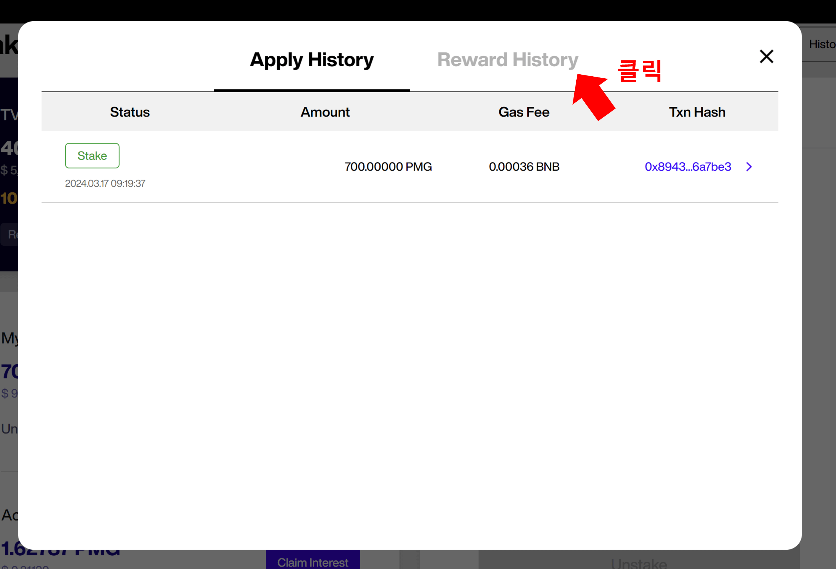Image resolution: width=836 pixels, height=569 pixels.
Task: Click the green Stake status badge
Action: point(92,156)
